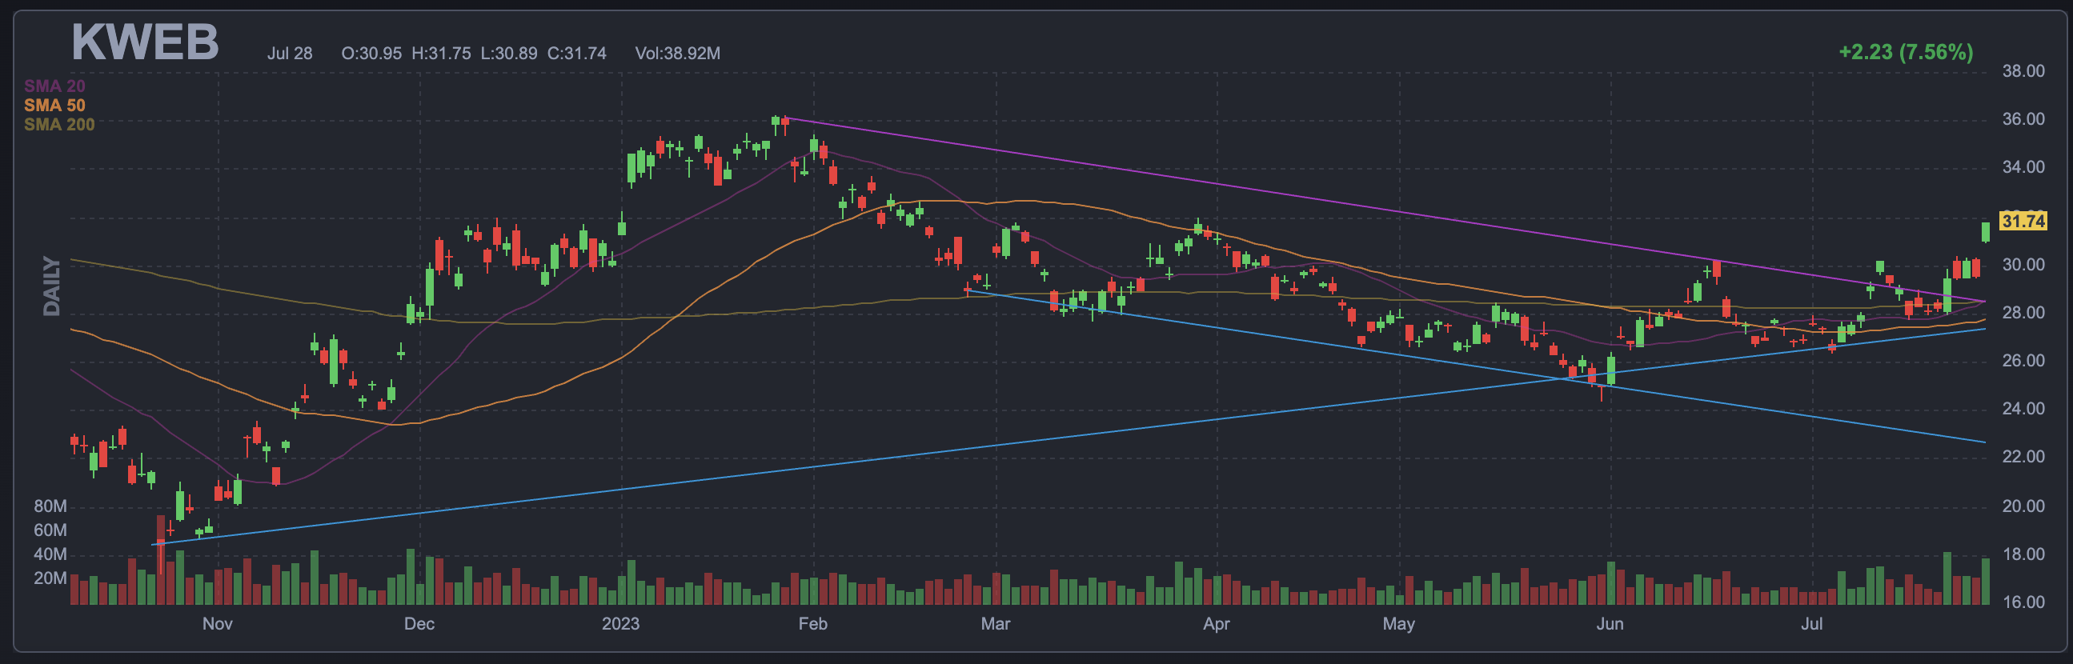Screen dimensions: 2073x664
Task: Click the highlighted 31.74 current price tag
Action: [2023, 221]
